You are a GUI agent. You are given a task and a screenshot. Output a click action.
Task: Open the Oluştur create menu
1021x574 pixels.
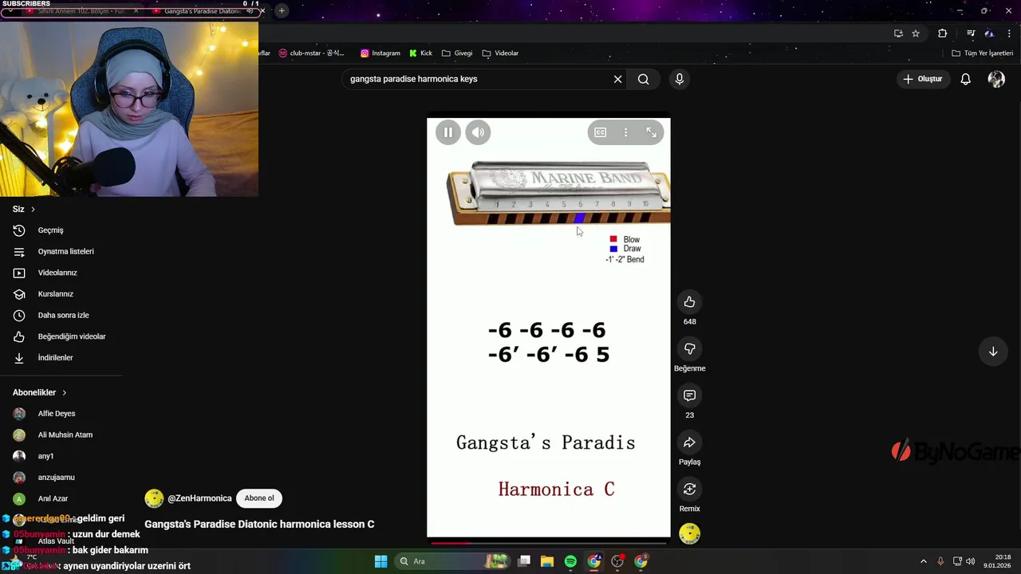(x=922, y=79)
